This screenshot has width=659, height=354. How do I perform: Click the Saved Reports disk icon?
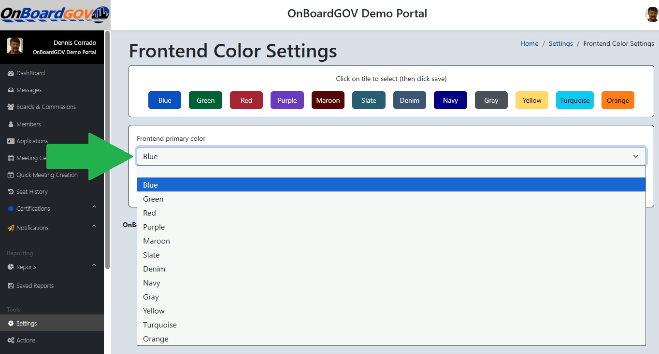(11, 286)
